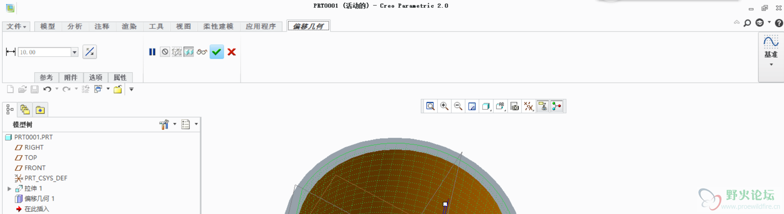Click the repaint screen icon
The width and height of the screenshot is (784, 214).
(x=472, y=106)
